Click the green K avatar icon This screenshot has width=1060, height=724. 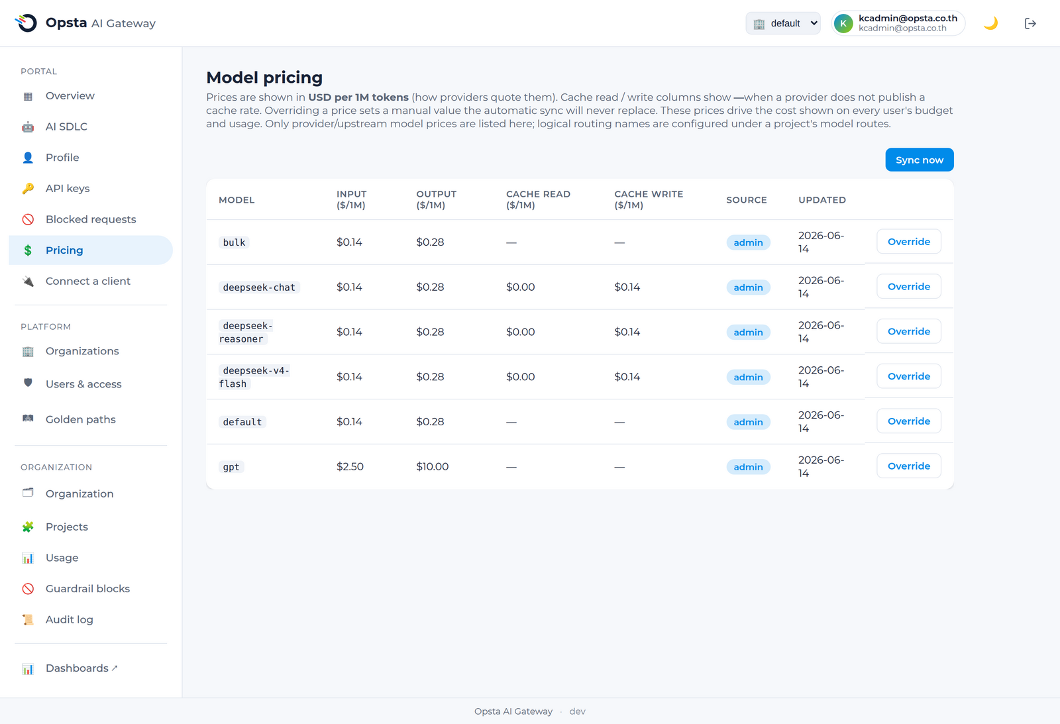tap(843, 23)
